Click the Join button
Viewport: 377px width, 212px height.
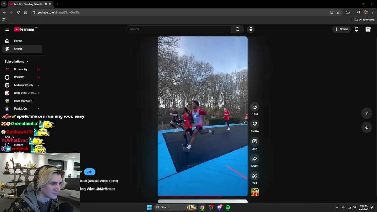90,172
